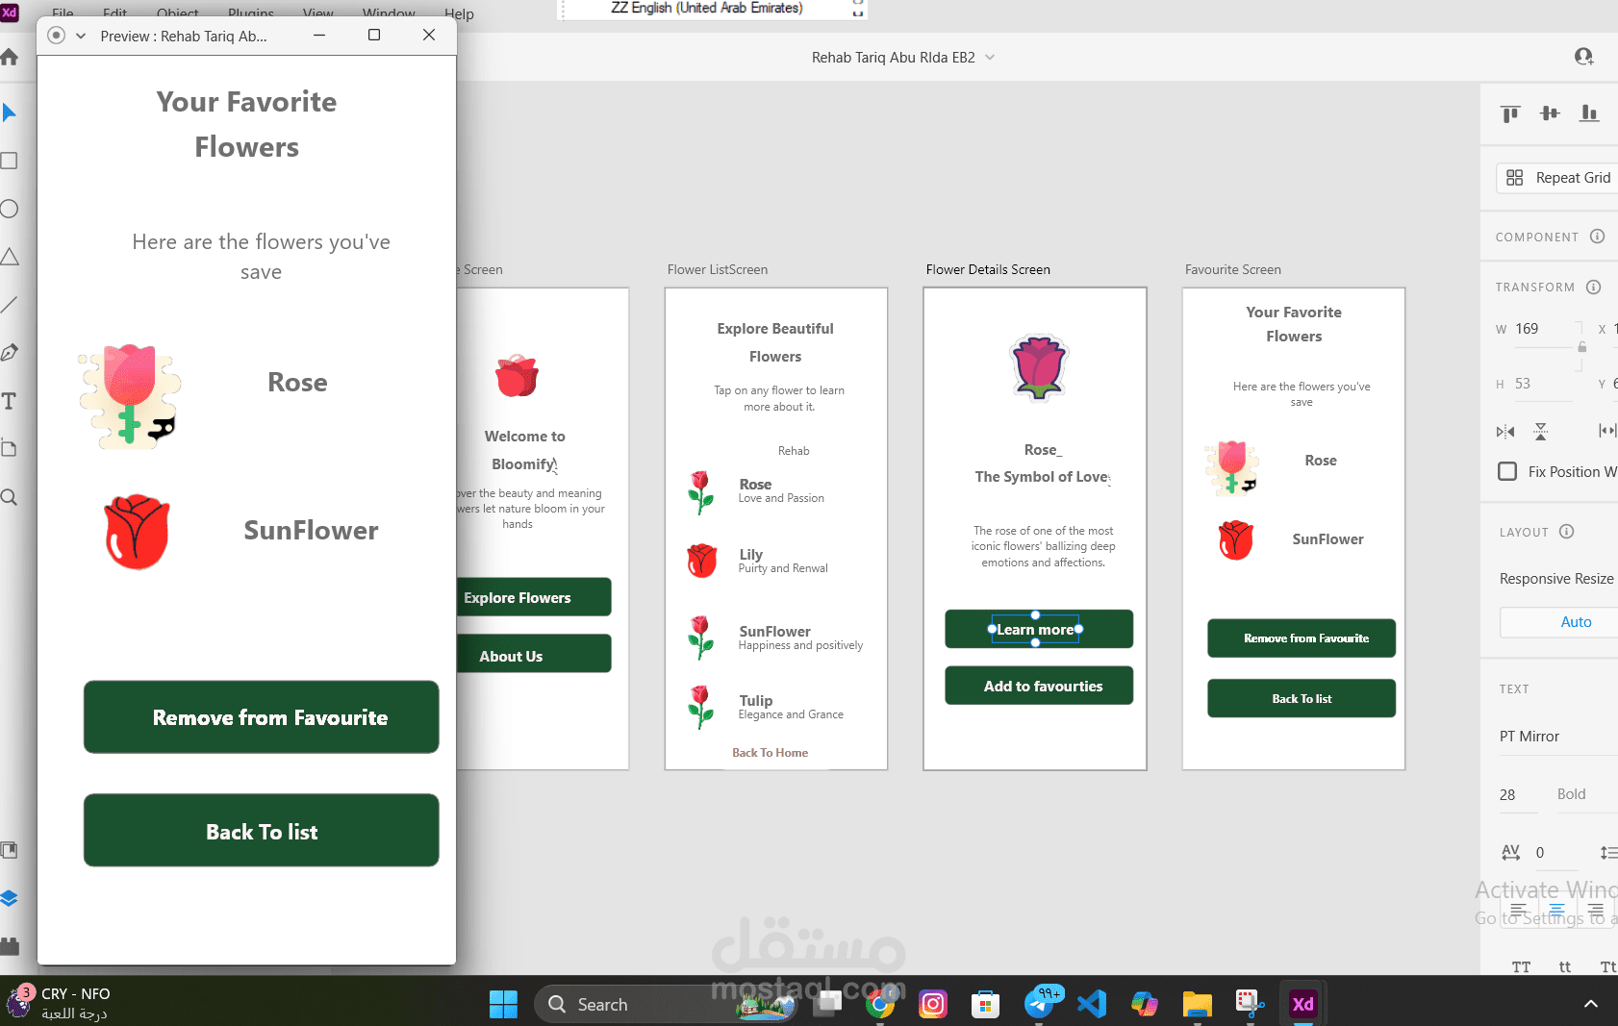Image resolution: width=1618 pixels, height=1026 pixels.
Task: Click the line spacing icon
Action: [x=1607, y=853]
